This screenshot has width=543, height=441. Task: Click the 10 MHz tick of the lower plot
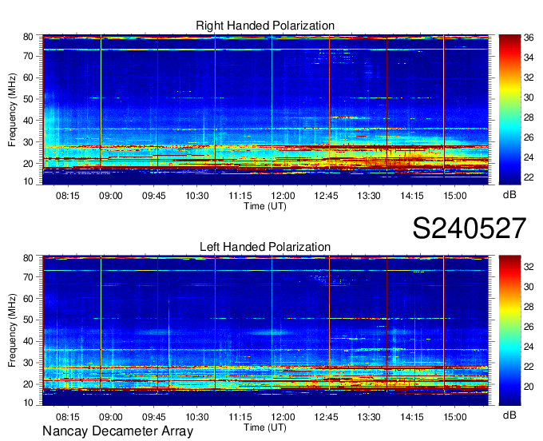coord(28,403)
